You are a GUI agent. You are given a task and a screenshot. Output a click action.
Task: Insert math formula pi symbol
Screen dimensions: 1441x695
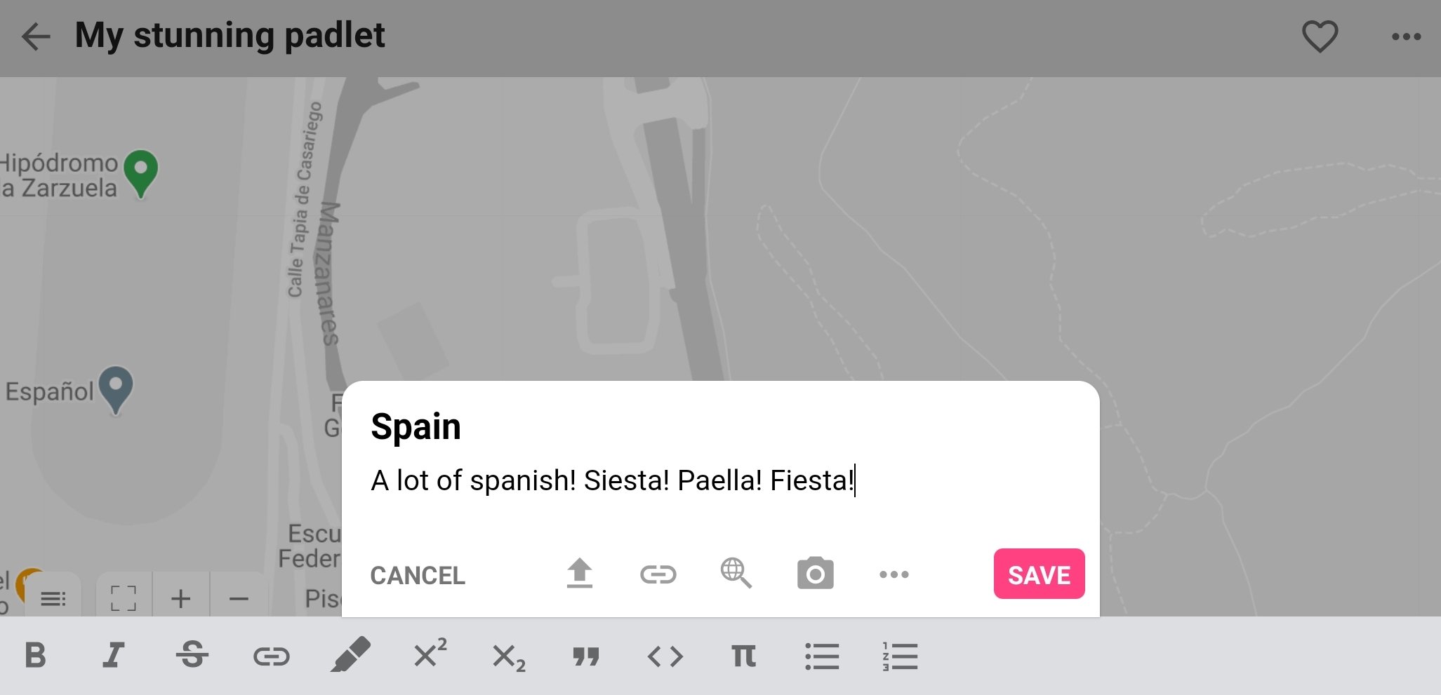(x=743, y=656)
